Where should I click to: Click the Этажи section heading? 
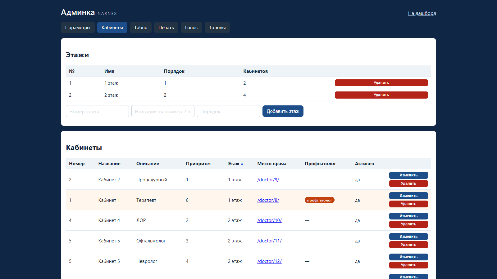(x=77, y=55)
